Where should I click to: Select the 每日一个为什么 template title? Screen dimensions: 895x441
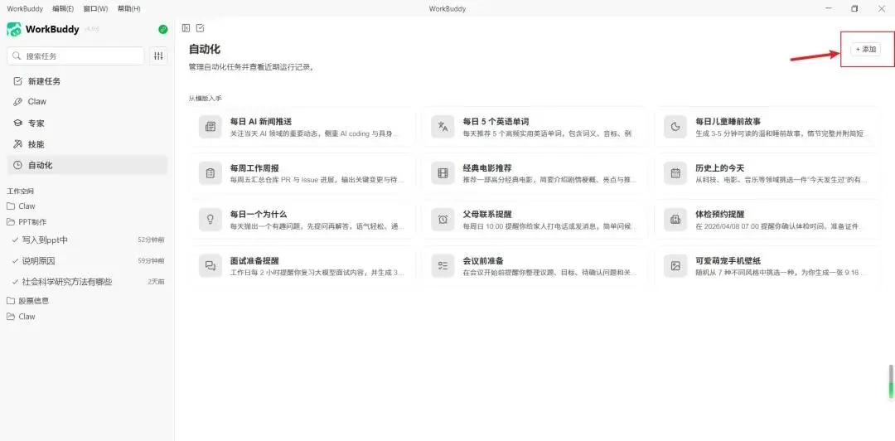259,214
